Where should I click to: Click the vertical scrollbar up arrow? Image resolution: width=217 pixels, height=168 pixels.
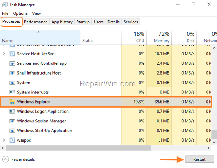214,48
